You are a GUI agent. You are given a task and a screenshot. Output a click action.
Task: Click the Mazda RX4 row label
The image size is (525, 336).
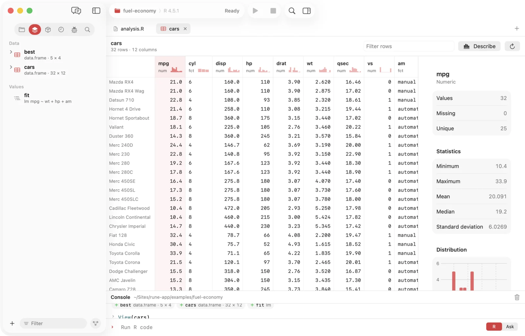pyautogui.click(x=121, y=82)
